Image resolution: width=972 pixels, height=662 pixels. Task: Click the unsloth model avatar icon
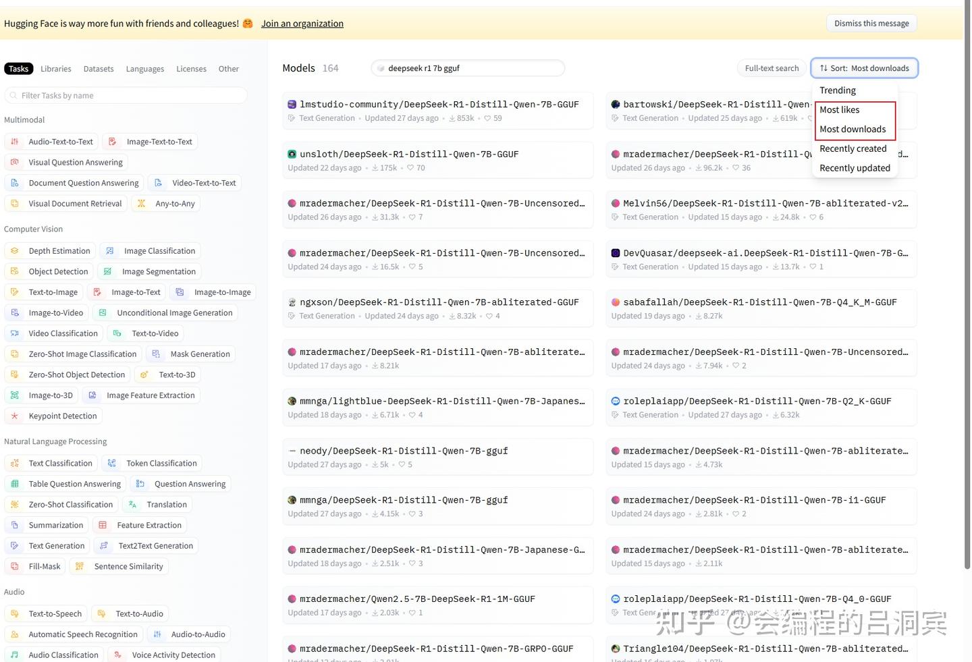(292, 155)
